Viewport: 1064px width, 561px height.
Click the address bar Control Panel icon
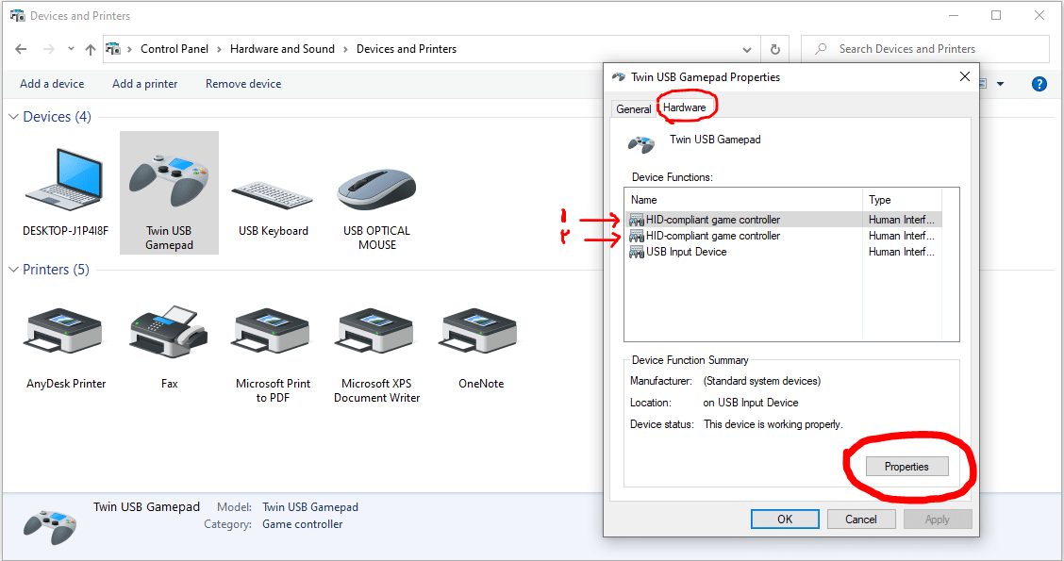pos(113,49)
